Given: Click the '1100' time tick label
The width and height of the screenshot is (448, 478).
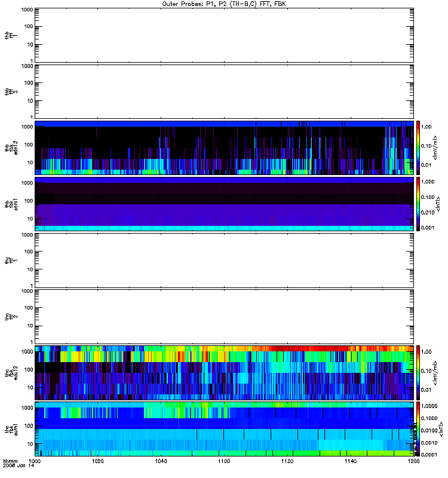Looking at the screenshot, I should pos(224,461).
